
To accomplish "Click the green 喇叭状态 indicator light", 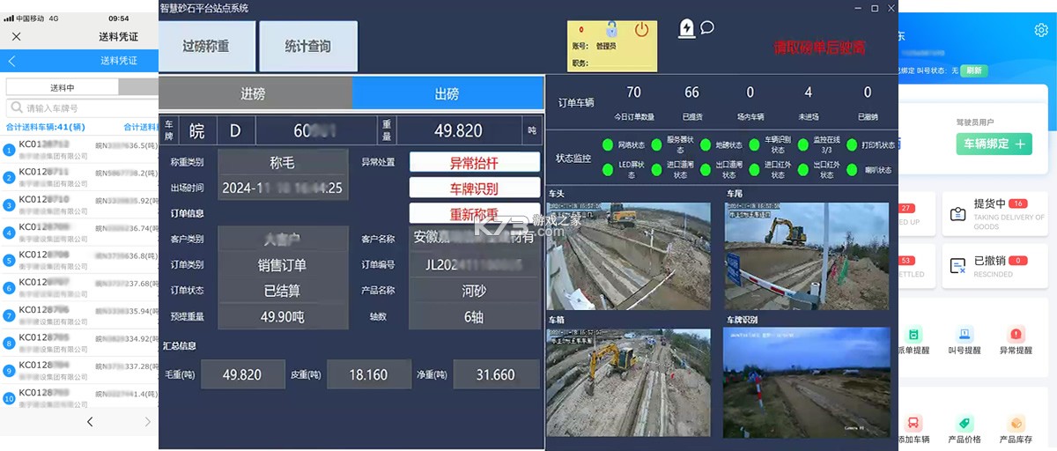I will click(852, 169).
